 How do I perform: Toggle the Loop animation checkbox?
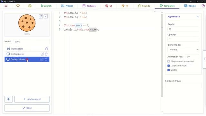169,66
